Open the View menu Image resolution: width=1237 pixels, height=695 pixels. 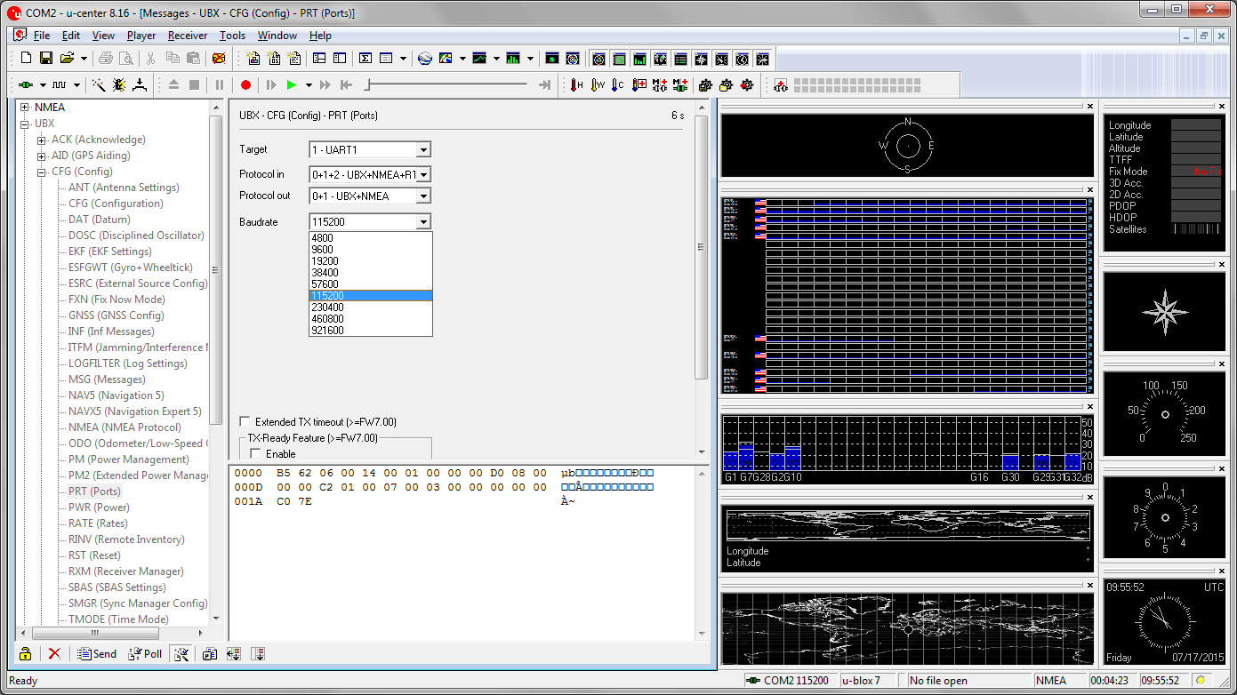point(103,36)
